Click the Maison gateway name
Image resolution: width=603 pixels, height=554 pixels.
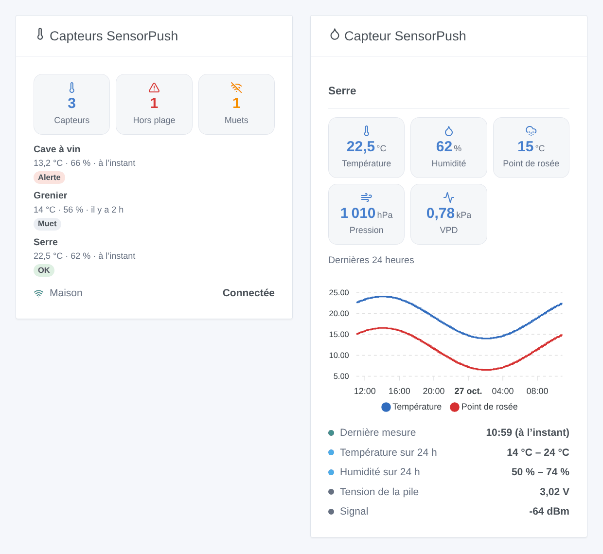pyautogui.click(x=66, y=293)
